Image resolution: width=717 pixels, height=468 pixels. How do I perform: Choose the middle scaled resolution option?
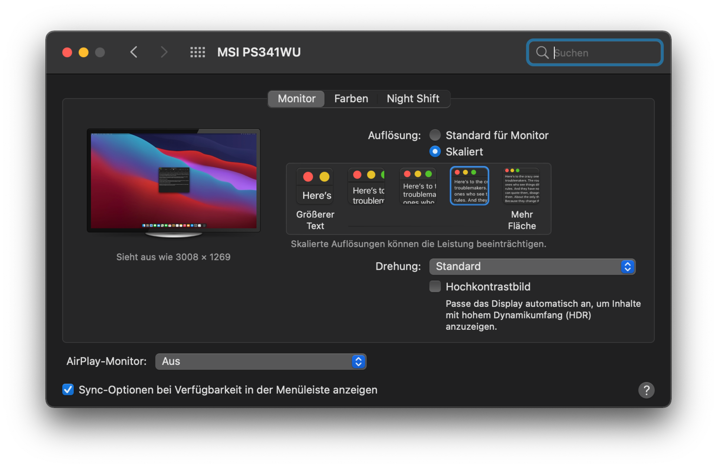pyautogui.click(x=418, y=186)
